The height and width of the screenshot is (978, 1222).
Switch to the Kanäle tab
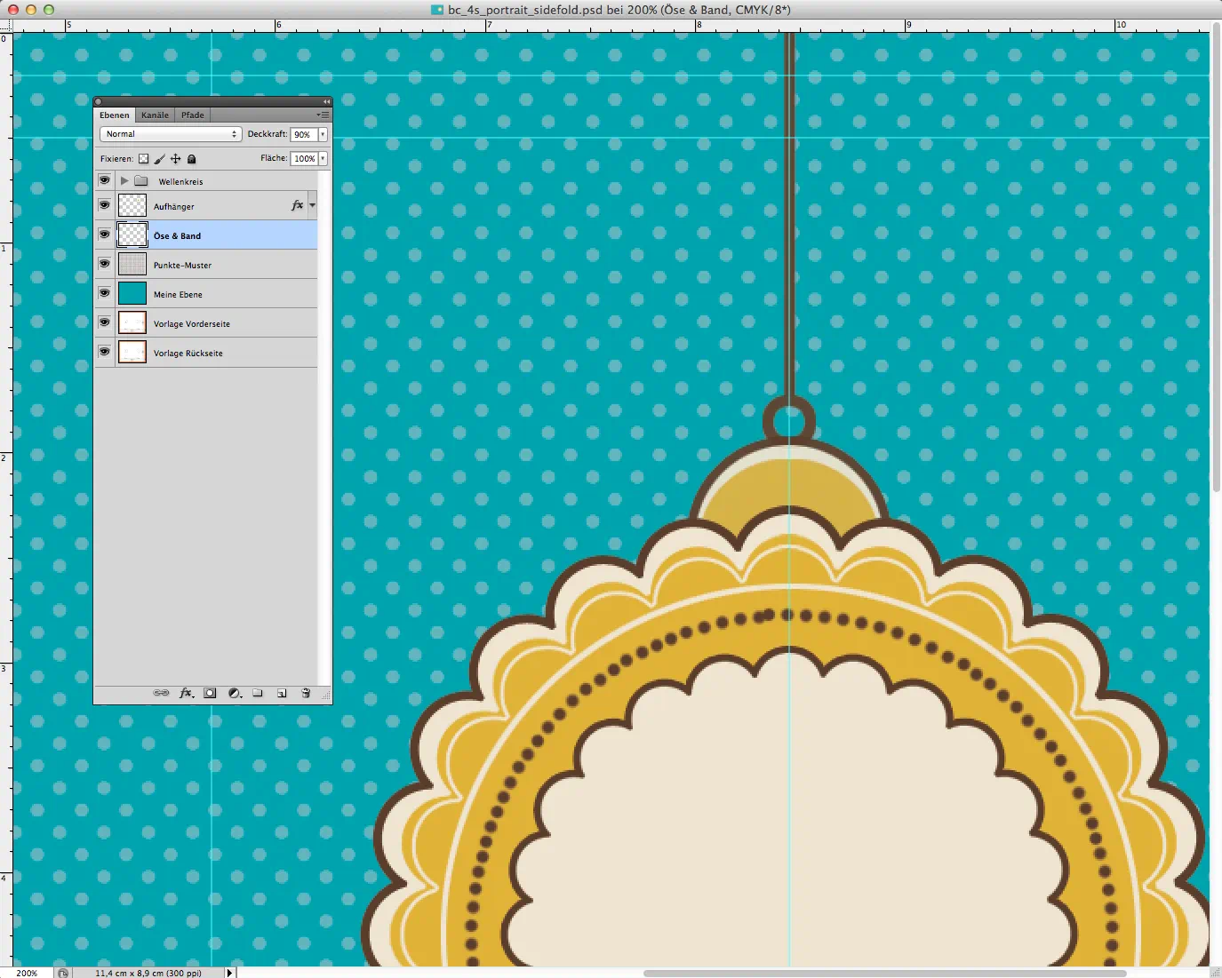[155, 115]
